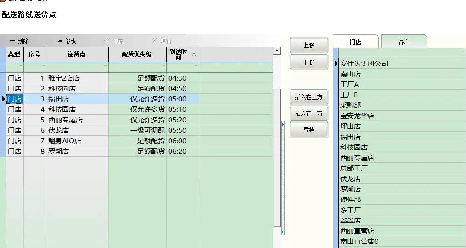The height and width of the screenshot is (248, 466).
Task: Click the 05:20 arrival time cell
Action: tap(183, 120)
